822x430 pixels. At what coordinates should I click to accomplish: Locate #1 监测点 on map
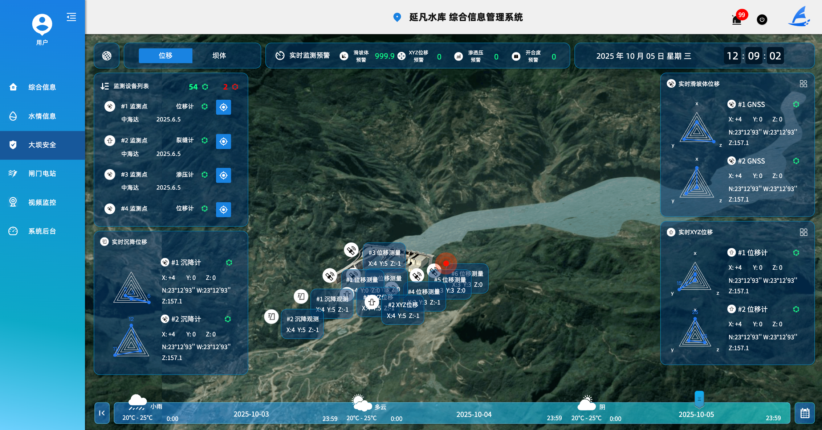coord(223,107)
